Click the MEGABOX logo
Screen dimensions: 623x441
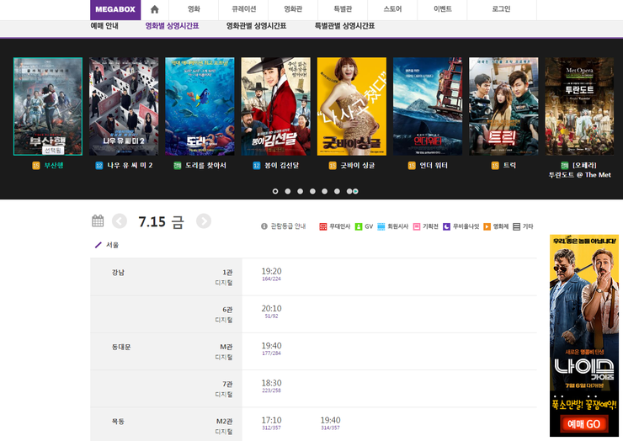pos(115,9)
